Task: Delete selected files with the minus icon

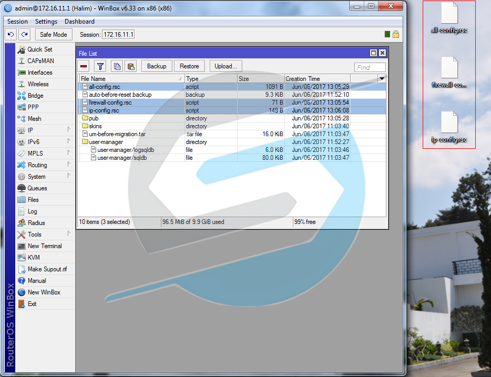Action: click(x=84, y=66)
